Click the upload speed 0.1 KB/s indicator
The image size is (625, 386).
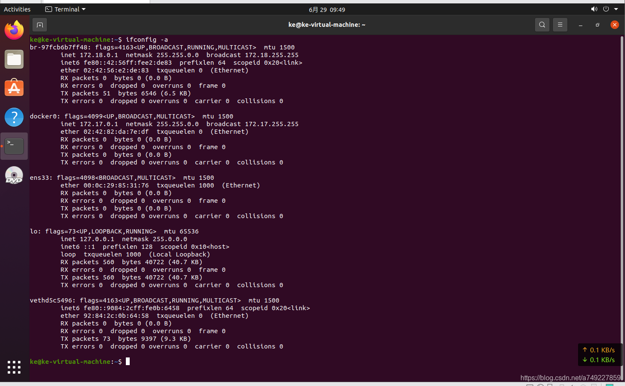point(599,350)
